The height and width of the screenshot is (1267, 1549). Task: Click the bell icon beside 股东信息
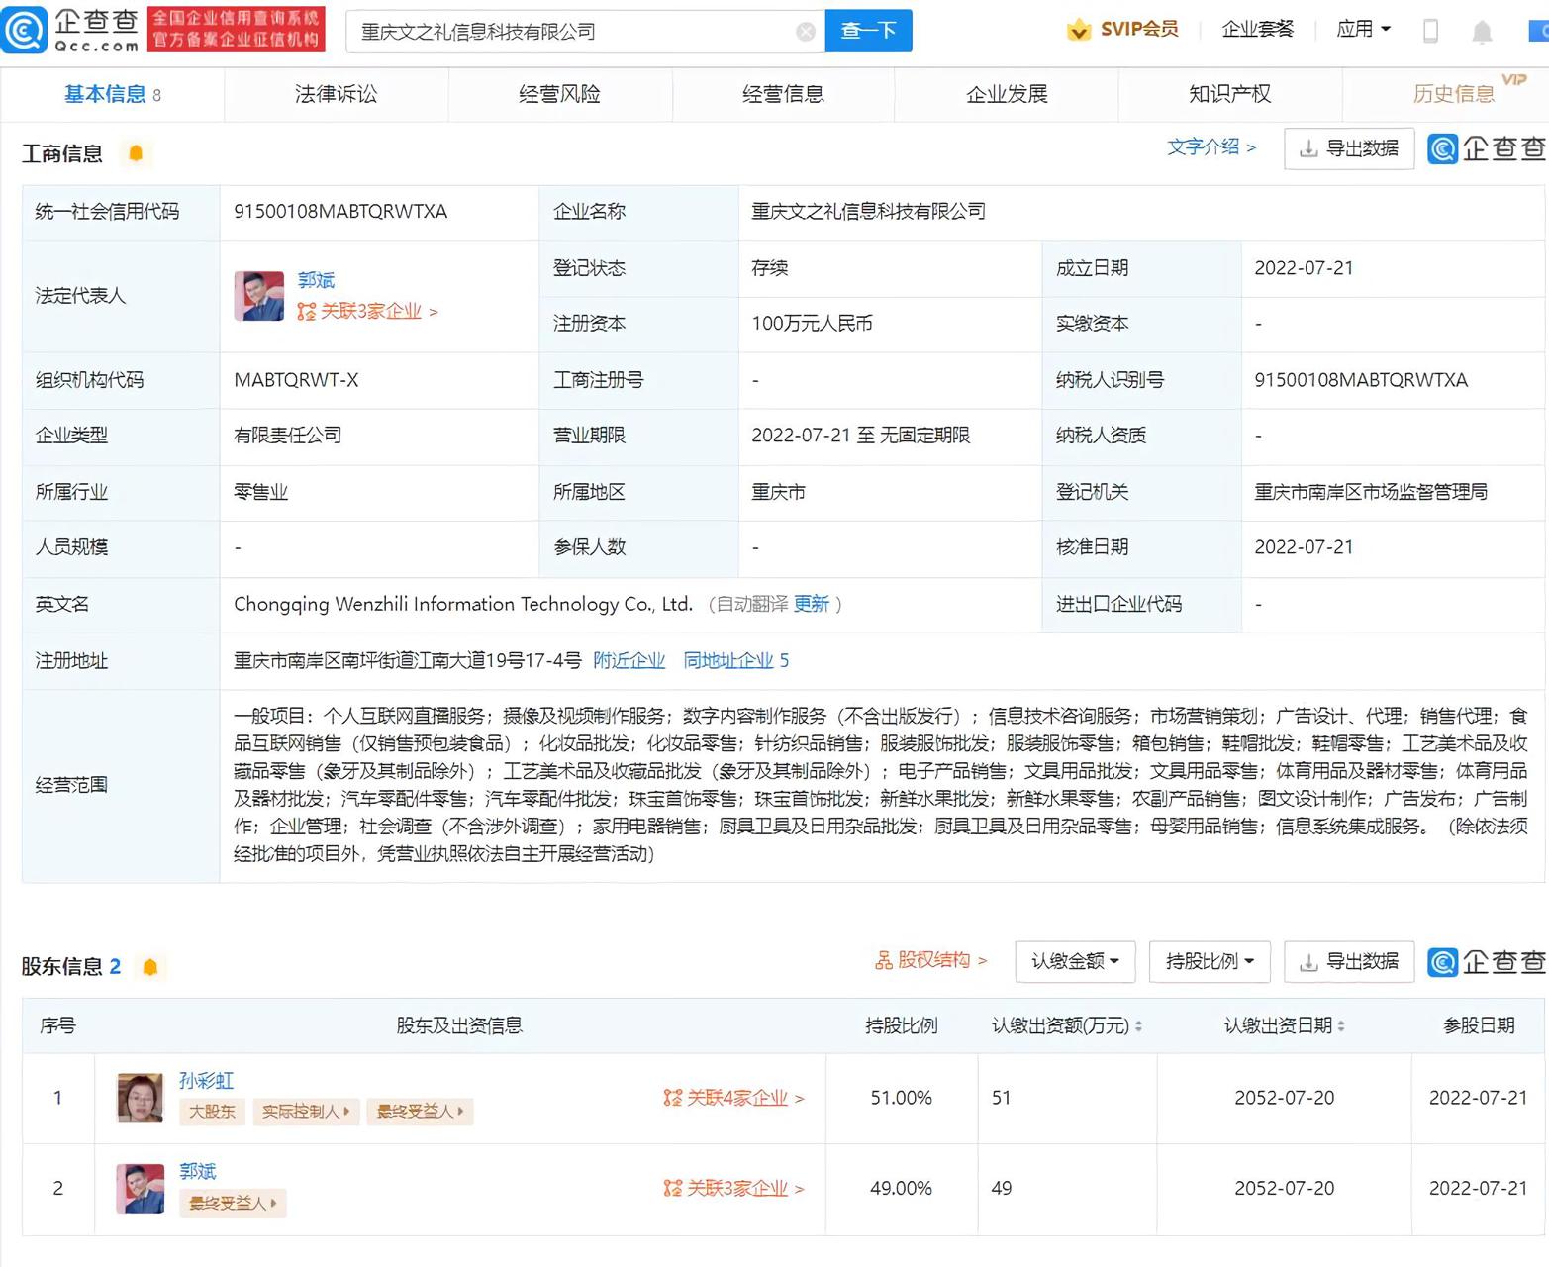point(150,967)
